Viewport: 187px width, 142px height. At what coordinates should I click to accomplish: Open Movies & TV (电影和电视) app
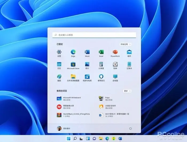[x=87, y=77]
